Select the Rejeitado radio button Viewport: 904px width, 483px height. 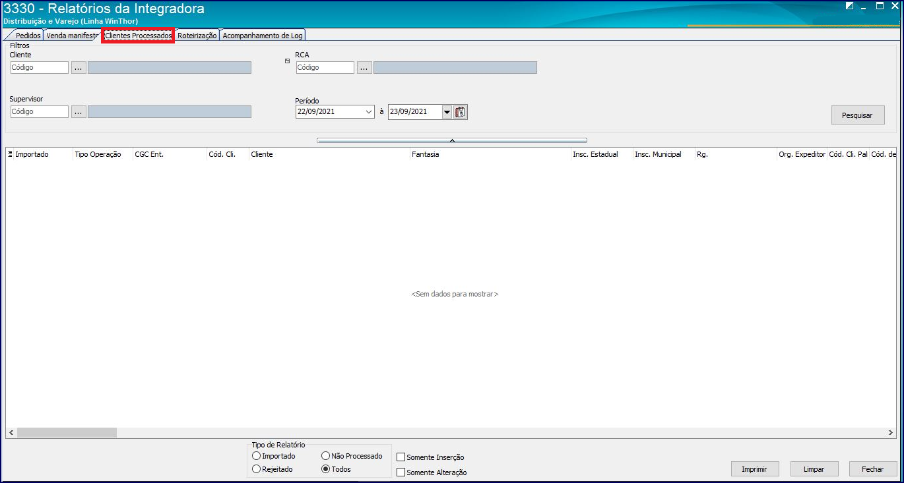pos(257,469)
